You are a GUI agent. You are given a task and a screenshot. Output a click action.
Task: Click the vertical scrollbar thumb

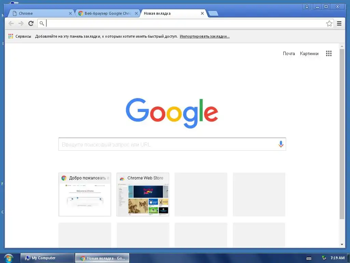(342, 134)
